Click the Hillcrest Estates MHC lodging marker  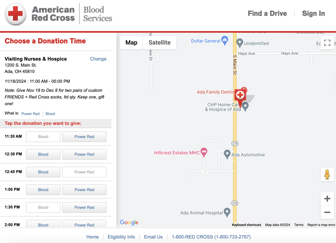tap(204, 153)
